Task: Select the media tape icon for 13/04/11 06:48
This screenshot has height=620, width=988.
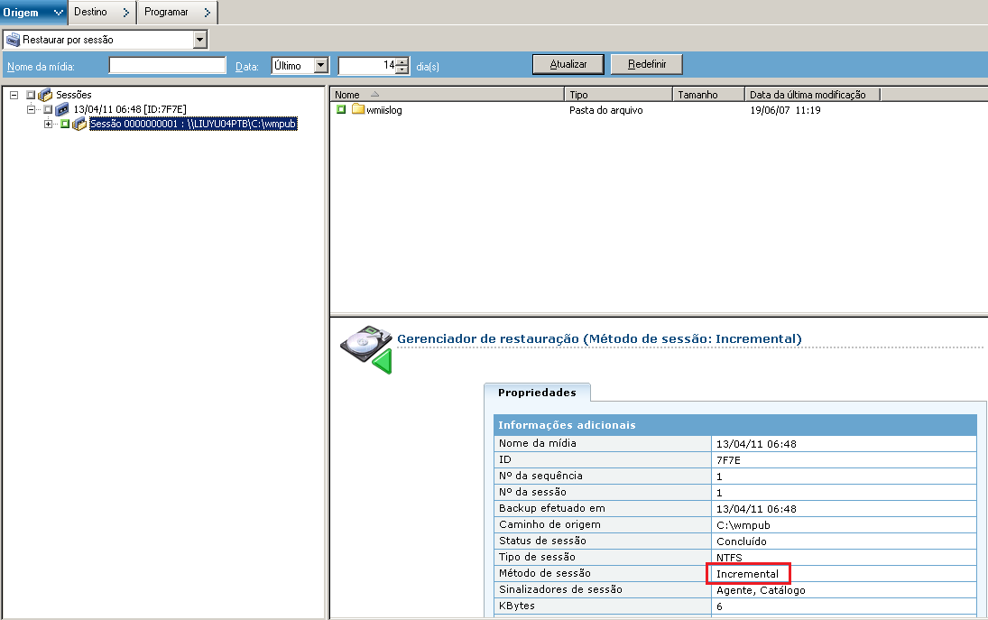Action: tap(62, 110)
